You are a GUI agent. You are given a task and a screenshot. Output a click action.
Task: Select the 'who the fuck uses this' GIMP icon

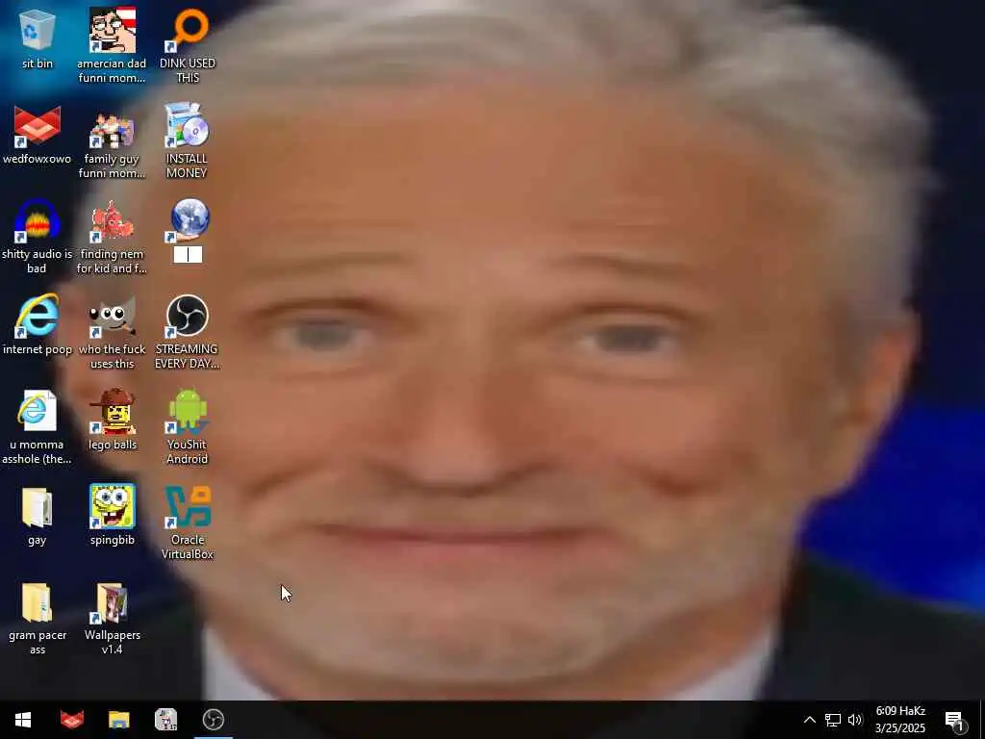point(112,316)
